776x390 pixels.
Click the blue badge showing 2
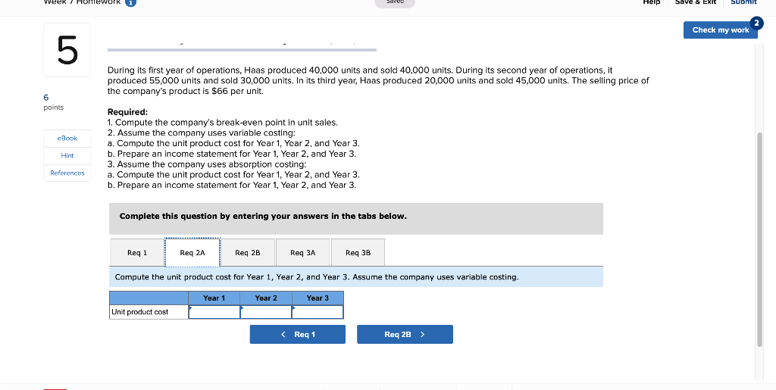(756, 23)
